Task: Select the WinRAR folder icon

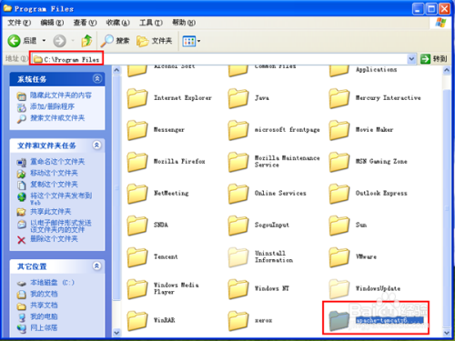Action: (137, 321)
